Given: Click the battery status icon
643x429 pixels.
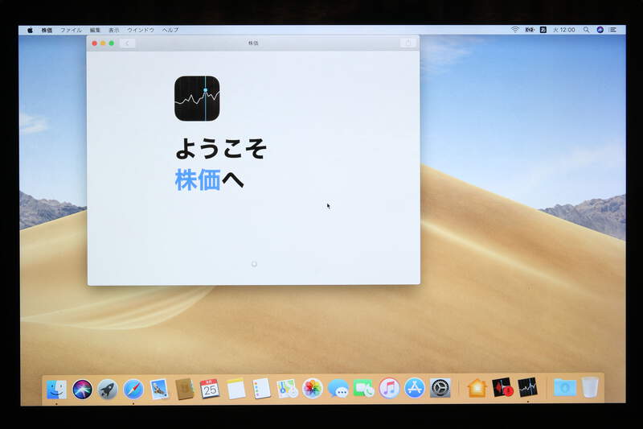Looking at the screenshot, I should (530, 30).
